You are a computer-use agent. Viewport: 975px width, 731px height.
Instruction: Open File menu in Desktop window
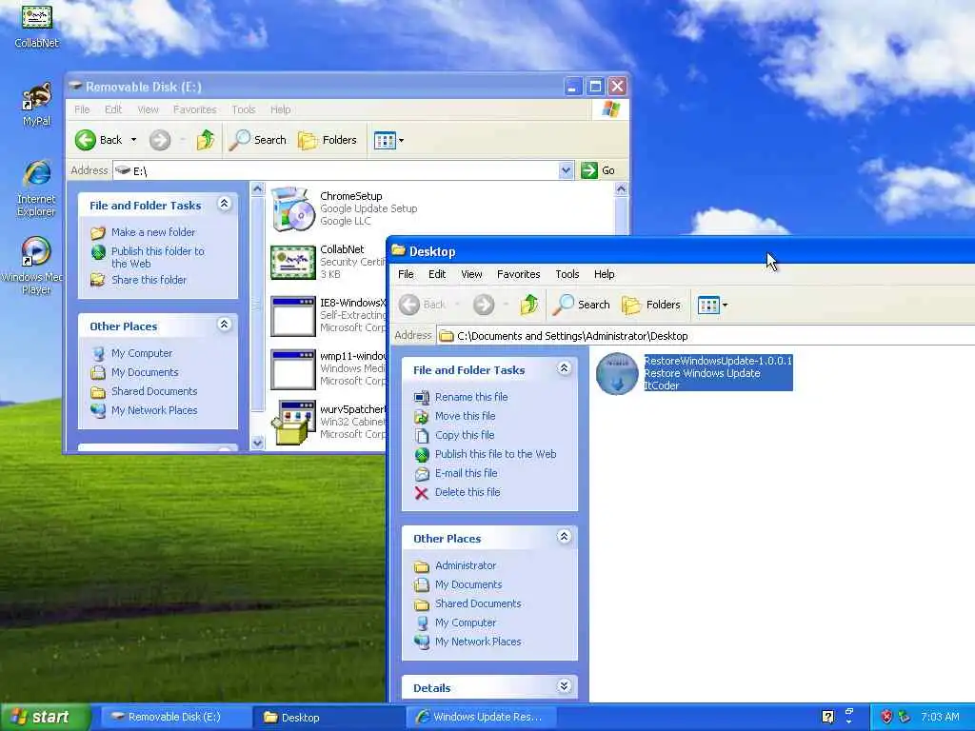pyautogui.click(x=406, y=274)
